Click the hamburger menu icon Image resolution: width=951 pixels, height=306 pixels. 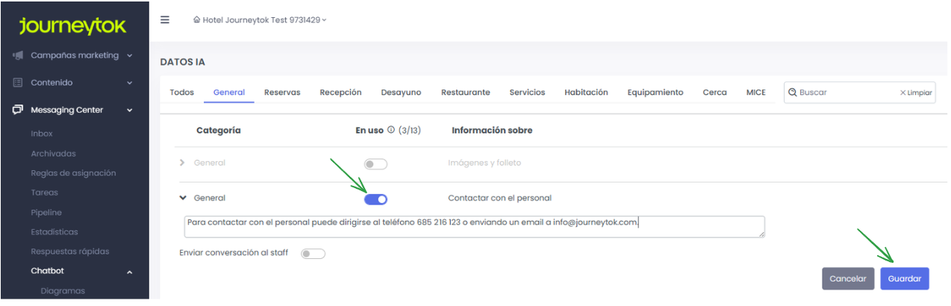point(165,19)
